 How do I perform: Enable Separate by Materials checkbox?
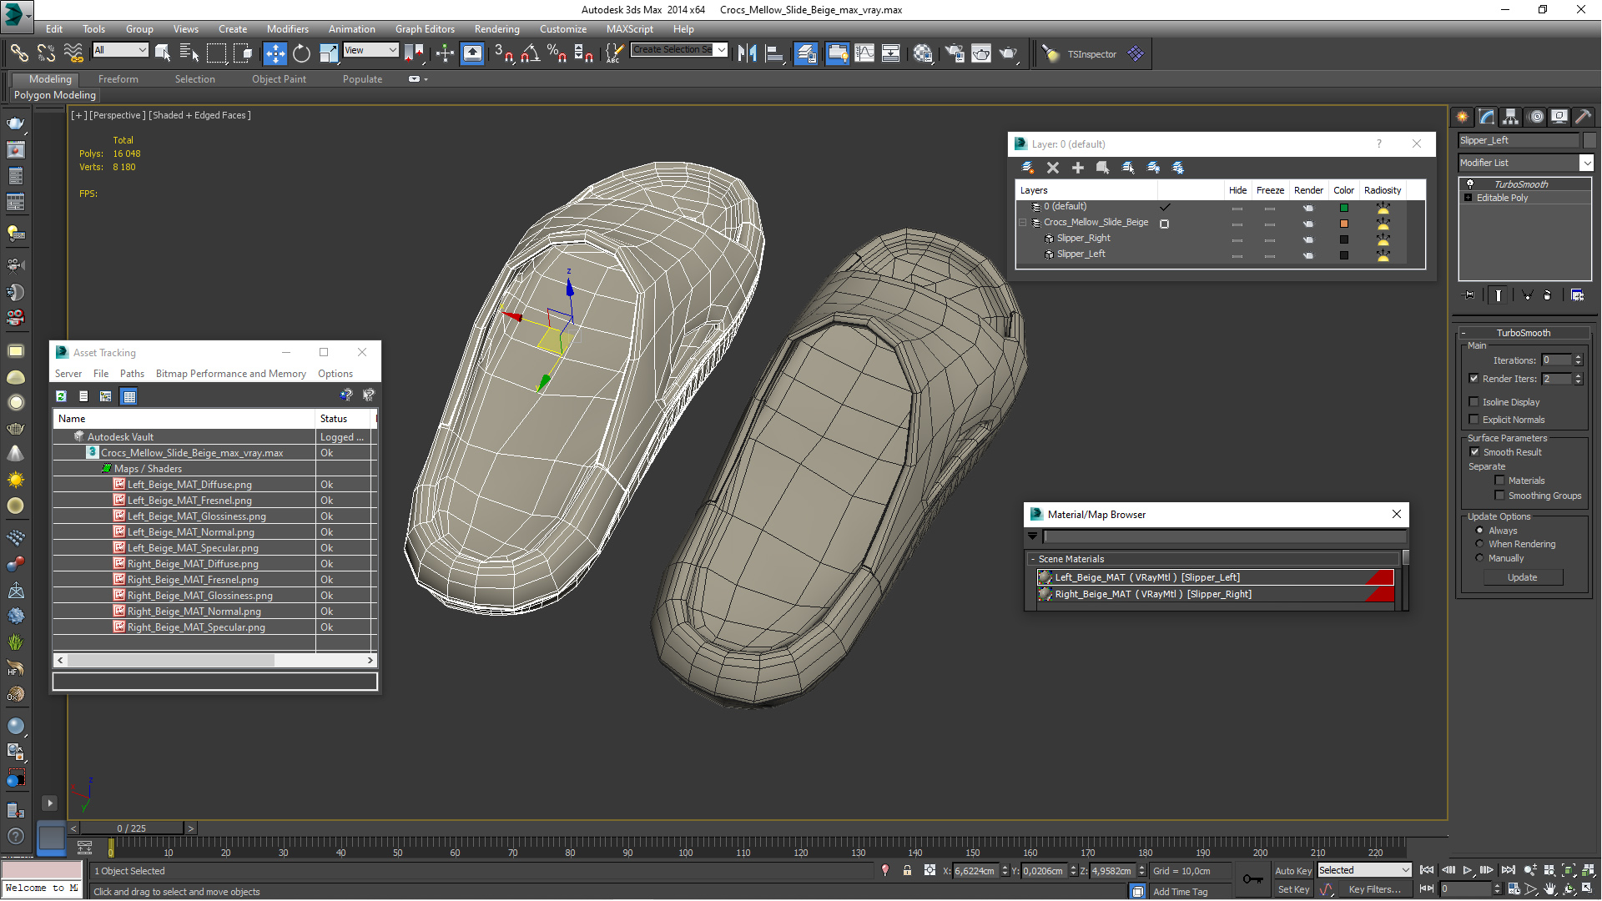pyautogui.click(x=1499, y=481)
